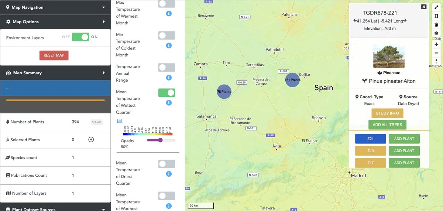The image size is (443, 211).
Task: Click ADD PLANT beside Z21
Action: (404, 139)
